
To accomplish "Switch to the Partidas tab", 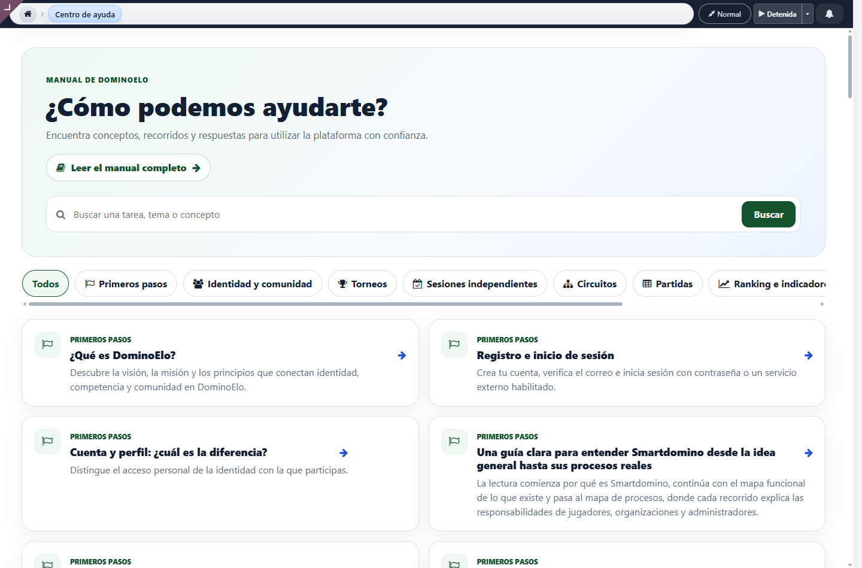I will [x=667, y=284].
